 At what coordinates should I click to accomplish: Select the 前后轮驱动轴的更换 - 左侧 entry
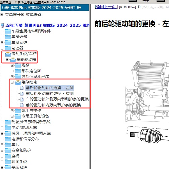50,88
